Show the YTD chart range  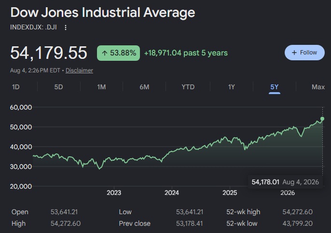[x=188, y=87]
